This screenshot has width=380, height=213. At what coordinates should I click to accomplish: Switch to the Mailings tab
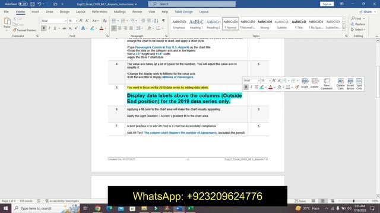coord(120,12)
